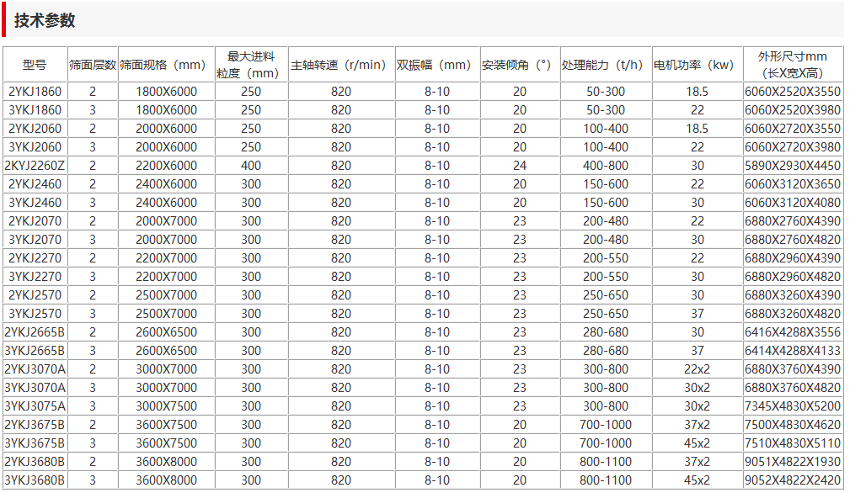This screenshot has width=850, height=493.
Task: Click dimension value 9052X4822X2420
Action: click(793, 480)
